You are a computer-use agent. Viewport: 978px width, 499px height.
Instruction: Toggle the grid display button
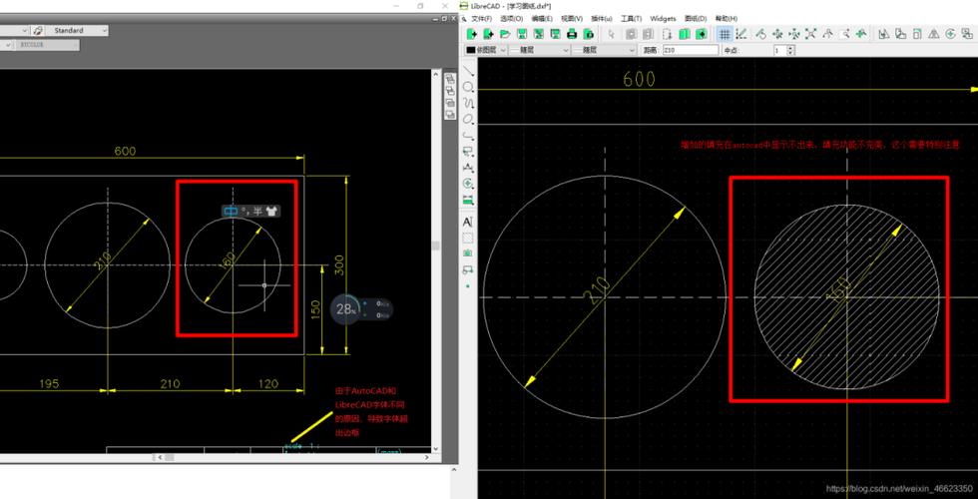coord(725,34)
